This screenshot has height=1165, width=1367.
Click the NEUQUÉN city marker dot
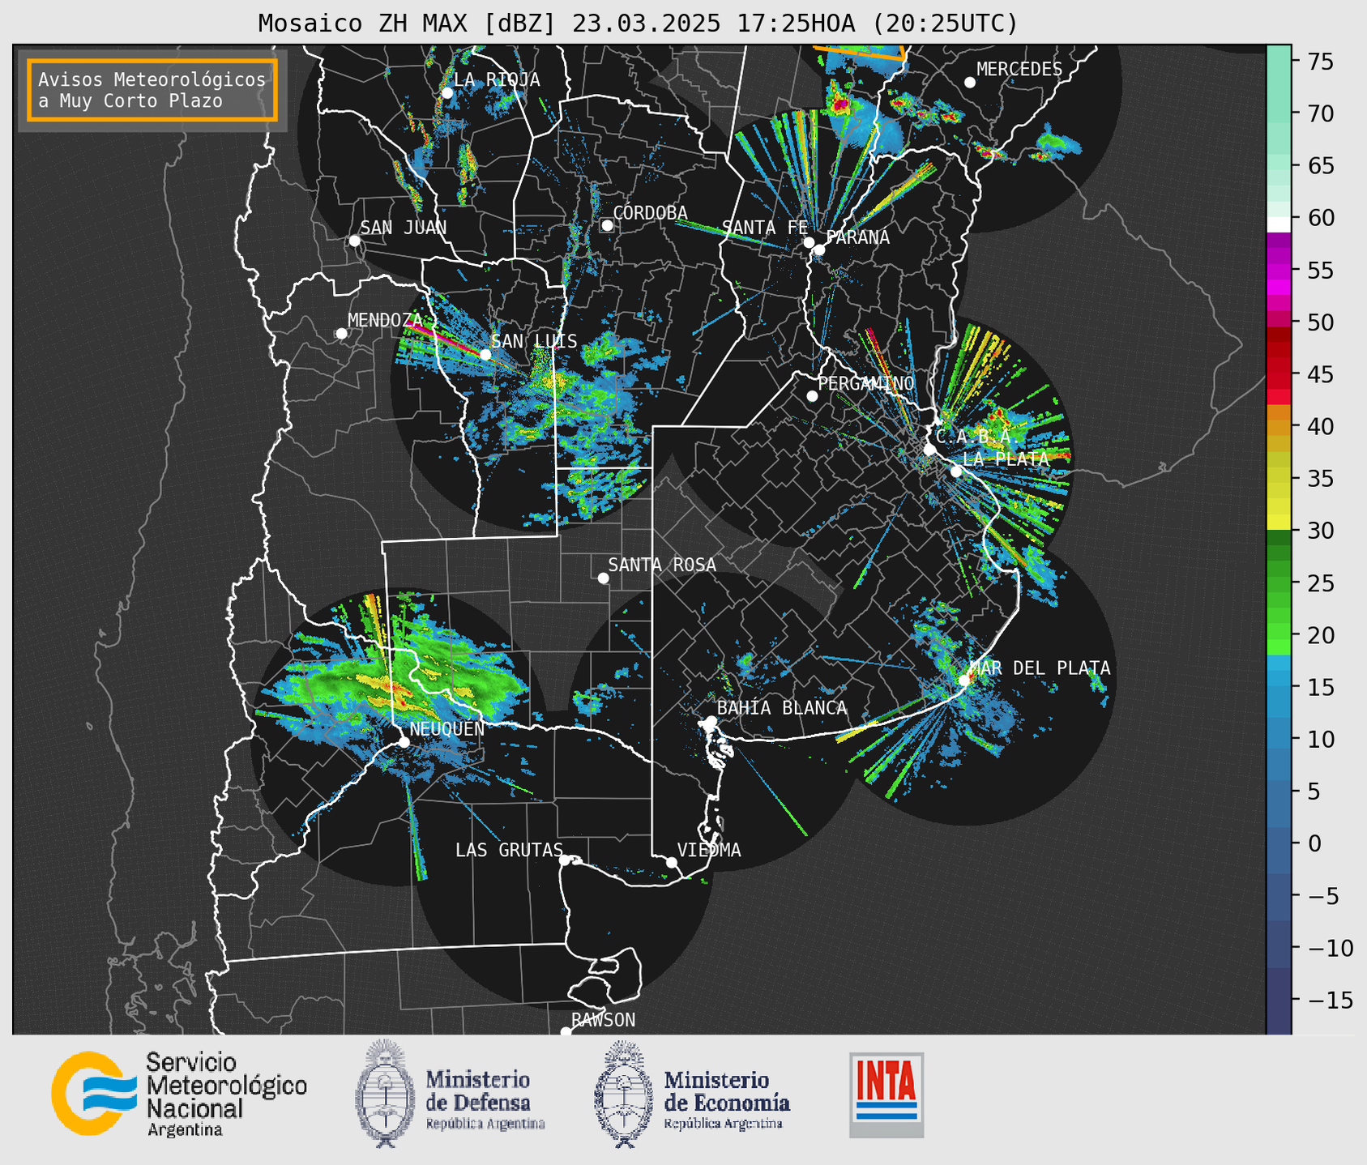[404, 742]
